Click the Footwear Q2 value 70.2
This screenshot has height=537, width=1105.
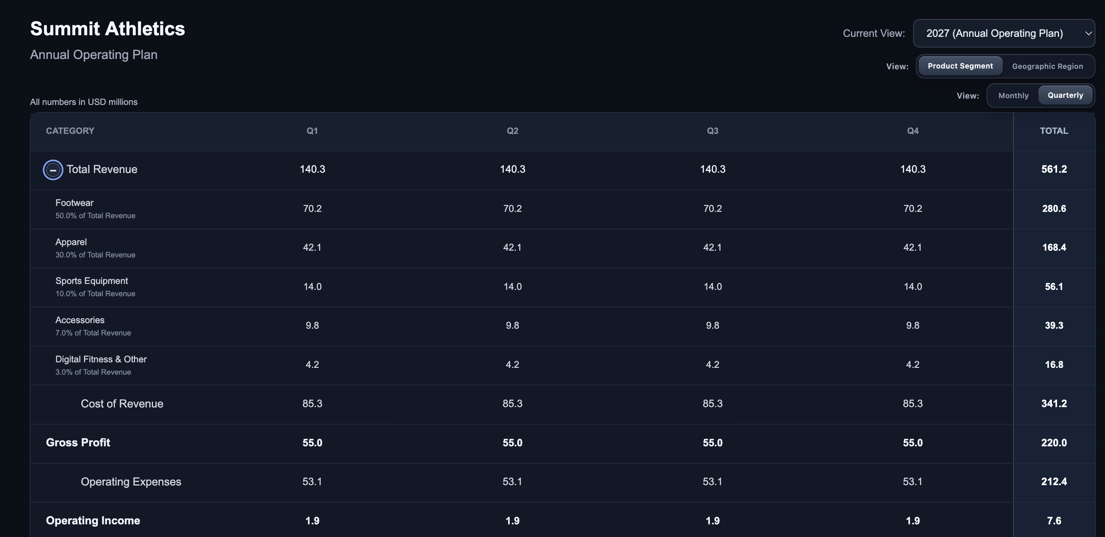click(x=512, y=209)
